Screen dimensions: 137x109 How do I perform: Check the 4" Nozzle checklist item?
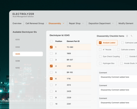(x=100, y=49)
